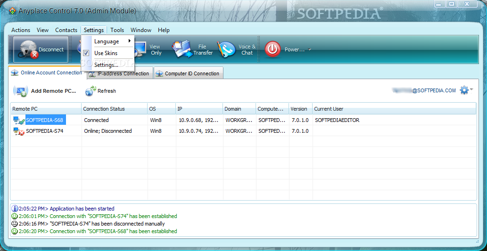Click the smiley icon at 2:06:01 PM log
This screenshot has width=487, height=251.
(x=15, y=216)
